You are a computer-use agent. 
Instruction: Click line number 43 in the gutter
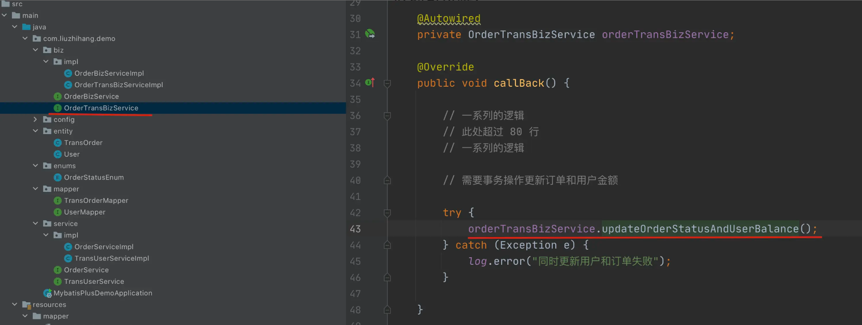click(x=355, y=229)
